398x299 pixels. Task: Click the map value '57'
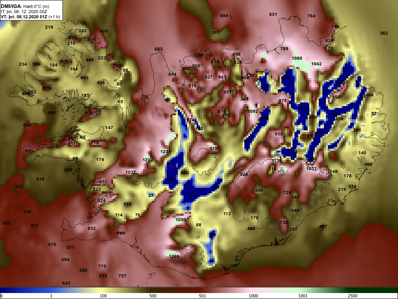tap(374, 114)
